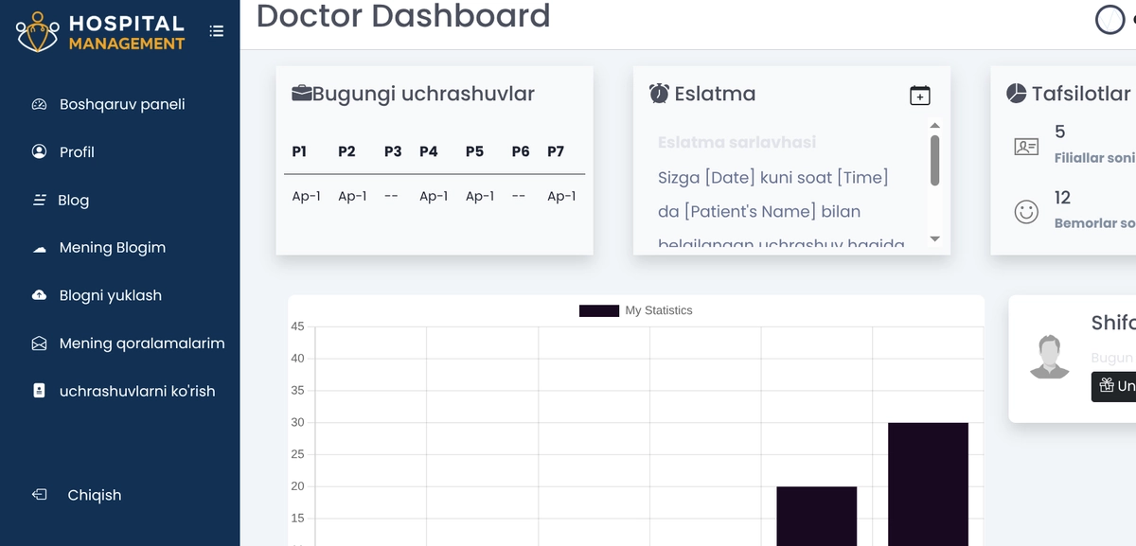Click the uchrashuvlarni ko'rish appointments icon
This screenshot has width=1136, height=546.
[x=40, y=391]
